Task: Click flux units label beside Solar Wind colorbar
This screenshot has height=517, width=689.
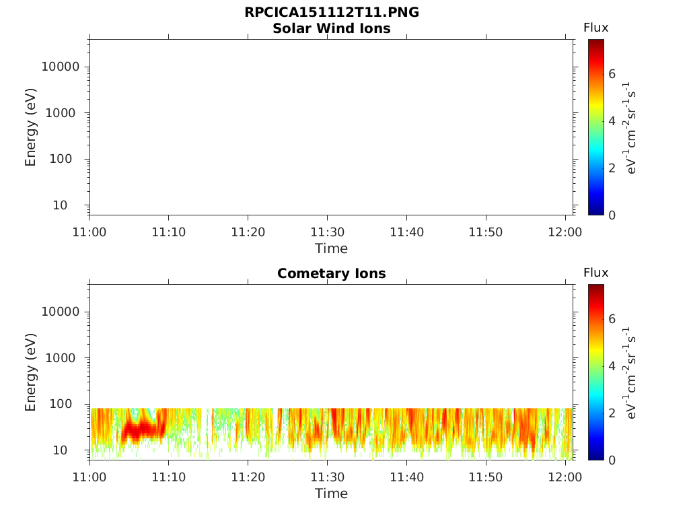Action: coord(629,127)
